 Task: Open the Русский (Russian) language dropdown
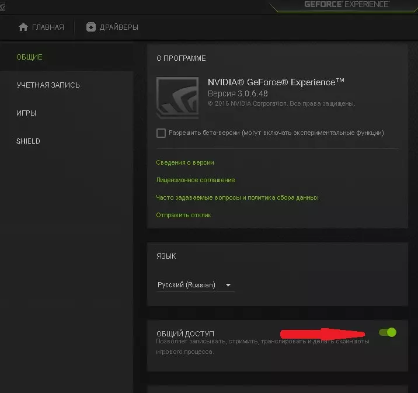[195, 285]
